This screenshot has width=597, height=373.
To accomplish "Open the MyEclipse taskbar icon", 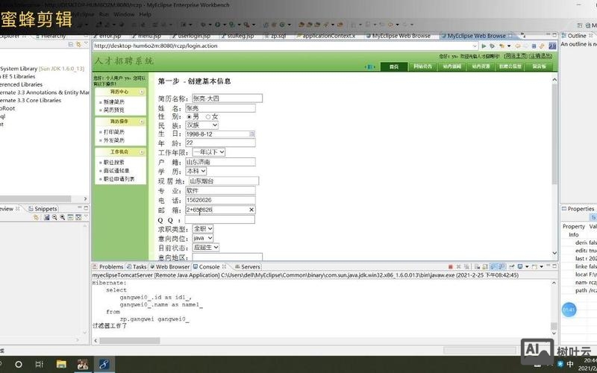I will 104,364.
